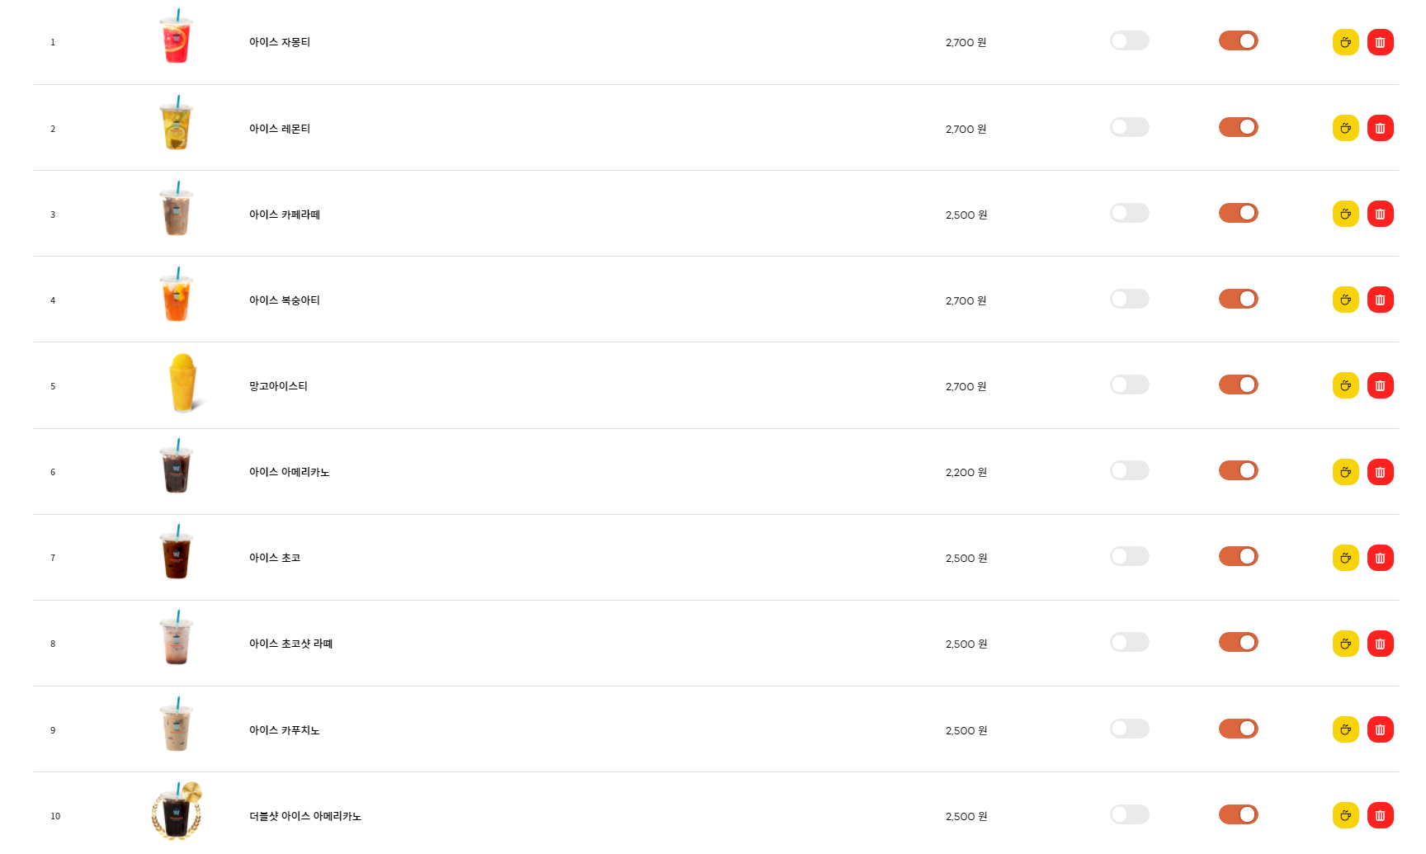This screenshot has height=854, width=1426.
Task: Enable the gray toggle for 아이스 카푸치노
Action: click(x=1129, y=729)
